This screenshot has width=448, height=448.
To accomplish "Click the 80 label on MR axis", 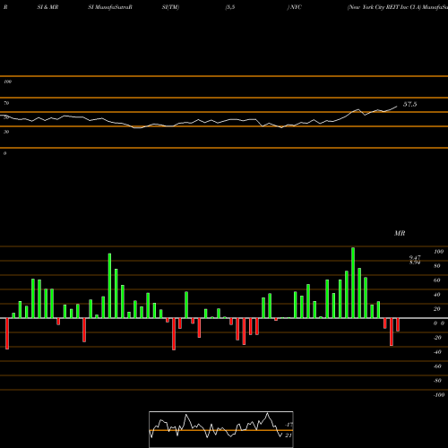I will click(436, 266).
